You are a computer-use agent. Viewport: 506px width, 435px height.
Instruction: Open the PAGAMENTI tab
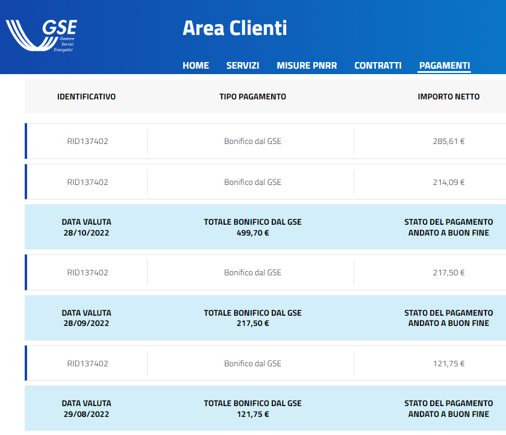click(444, 66)
